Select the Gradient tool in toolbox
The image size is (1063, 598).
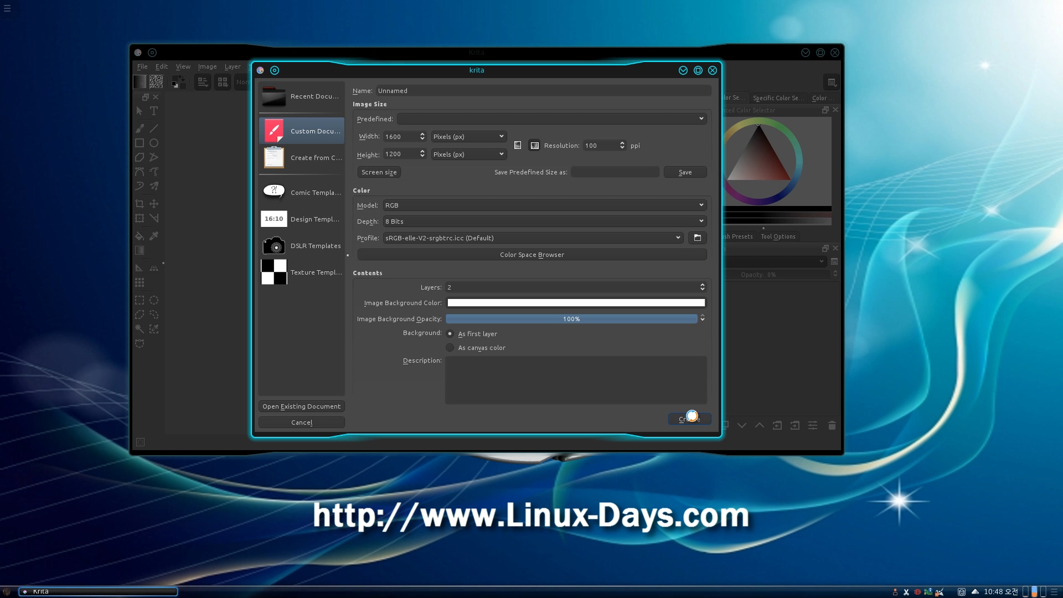[x=140, y=250]
